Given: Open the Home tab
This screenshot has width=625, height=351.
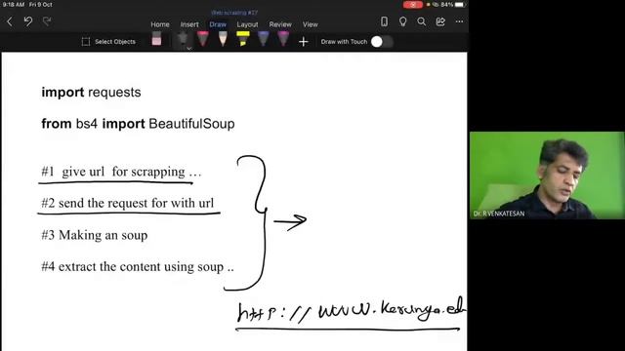Looking at the screenshot, I should [160, 24].
